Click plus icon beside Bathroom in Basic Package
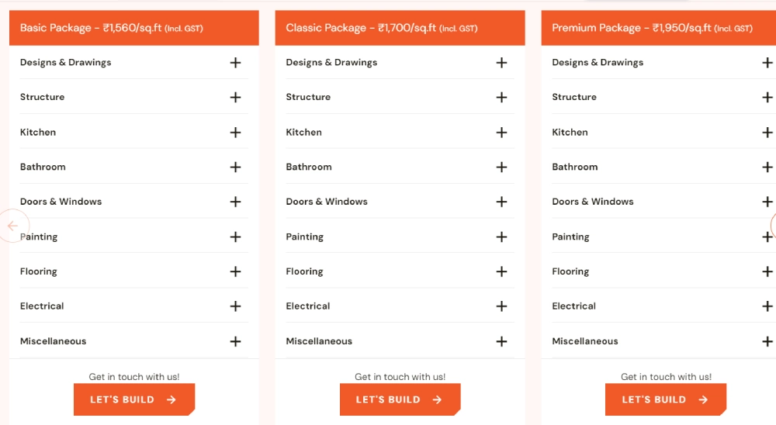Screen dimensions: 776x425 (x=235, y=168)
